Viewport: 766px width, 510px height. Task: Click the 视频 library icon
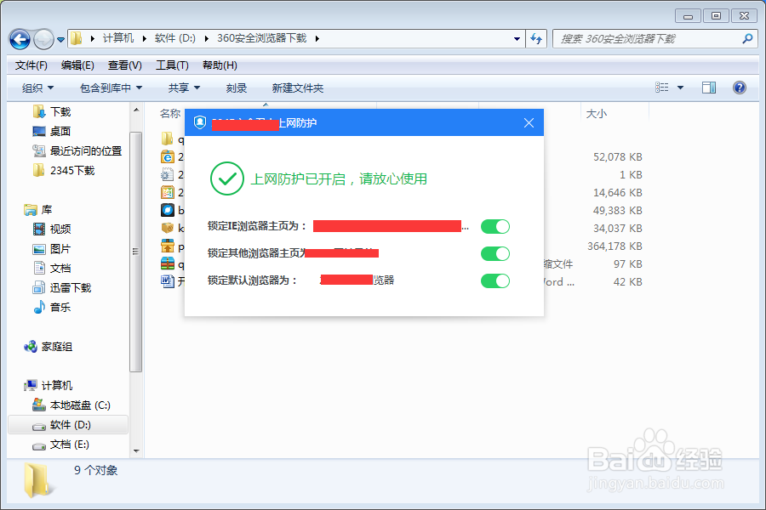[39, 229]
